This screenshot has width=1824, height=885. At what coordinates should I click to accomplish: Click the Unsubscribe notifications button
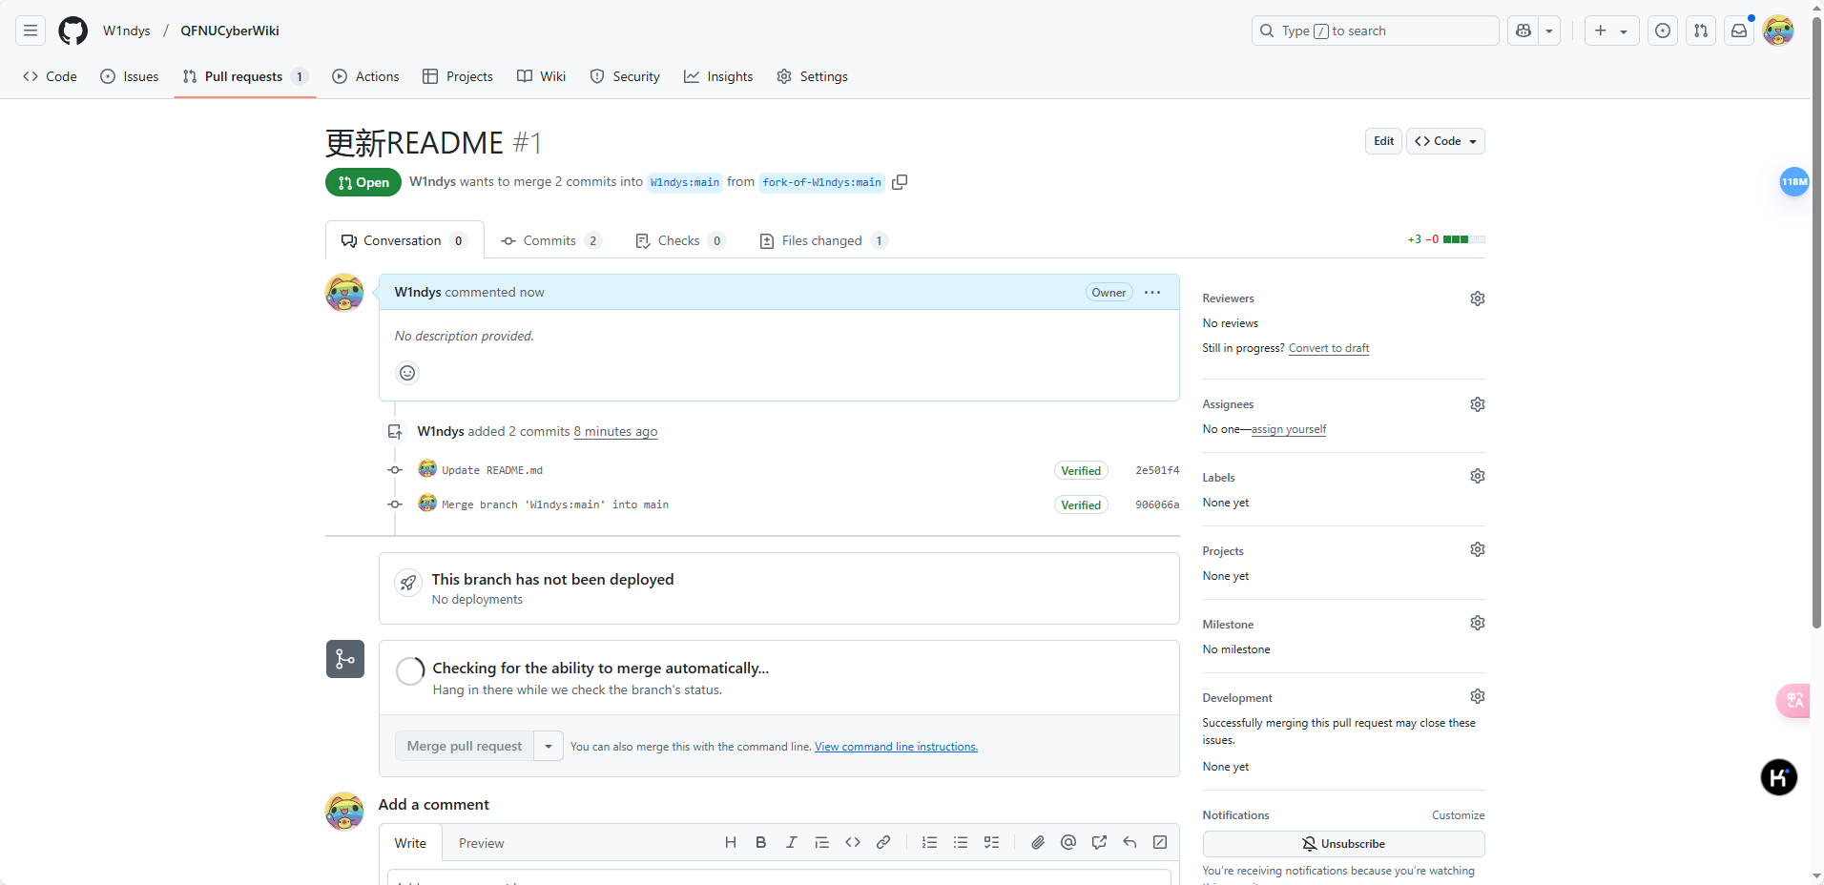pos(1343,844)
